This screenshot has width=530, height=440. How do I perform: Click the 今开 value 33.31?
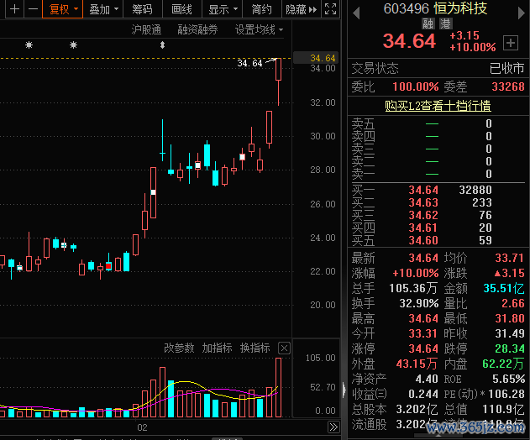(x=423, y=333)
